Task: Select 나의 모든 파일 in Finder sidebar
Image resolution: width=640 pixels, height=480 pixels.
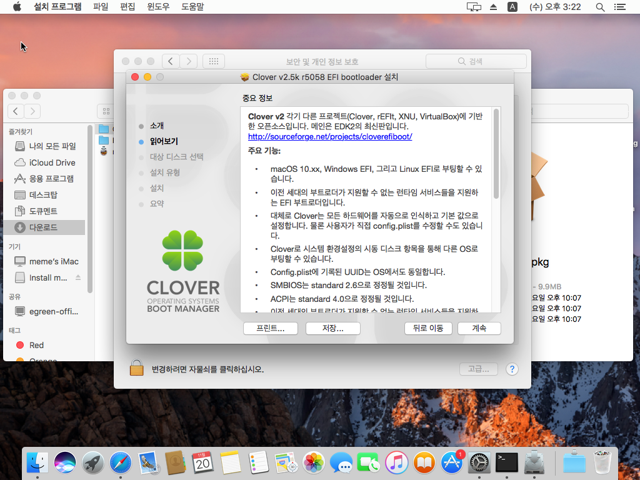Action: pyautogui.click(x=45, y=146)
